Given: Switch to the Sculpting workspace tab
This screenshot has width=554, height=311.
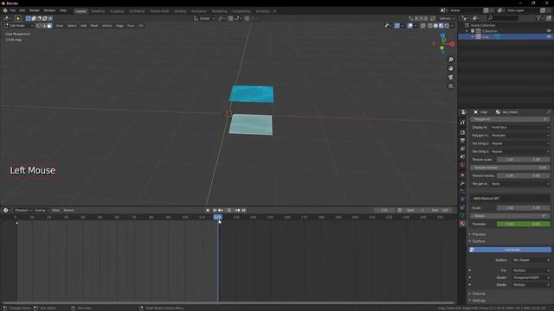Looking at the screenshot, I should coord(117,11).
